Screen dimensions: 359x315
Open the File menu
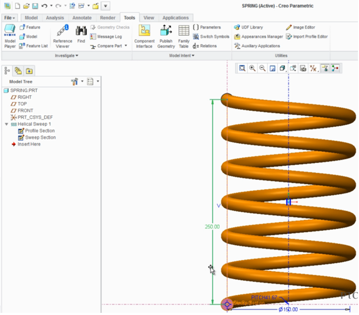[x=10, y=18]
